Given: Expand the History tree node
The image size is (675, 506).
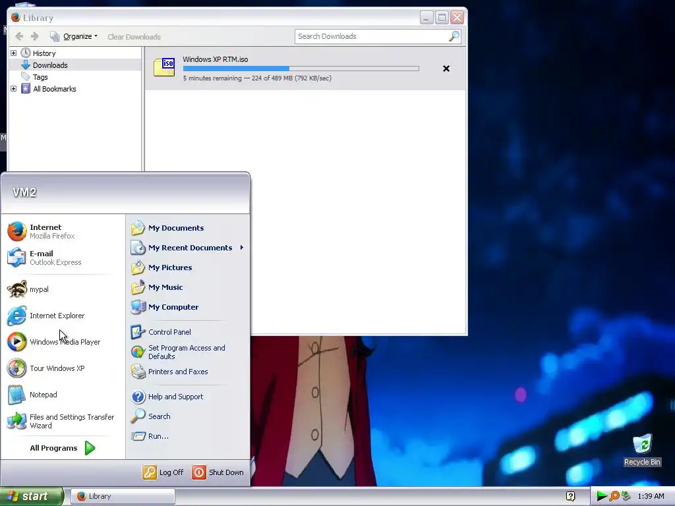Looking at the screenshot, I should coord(13,53).
